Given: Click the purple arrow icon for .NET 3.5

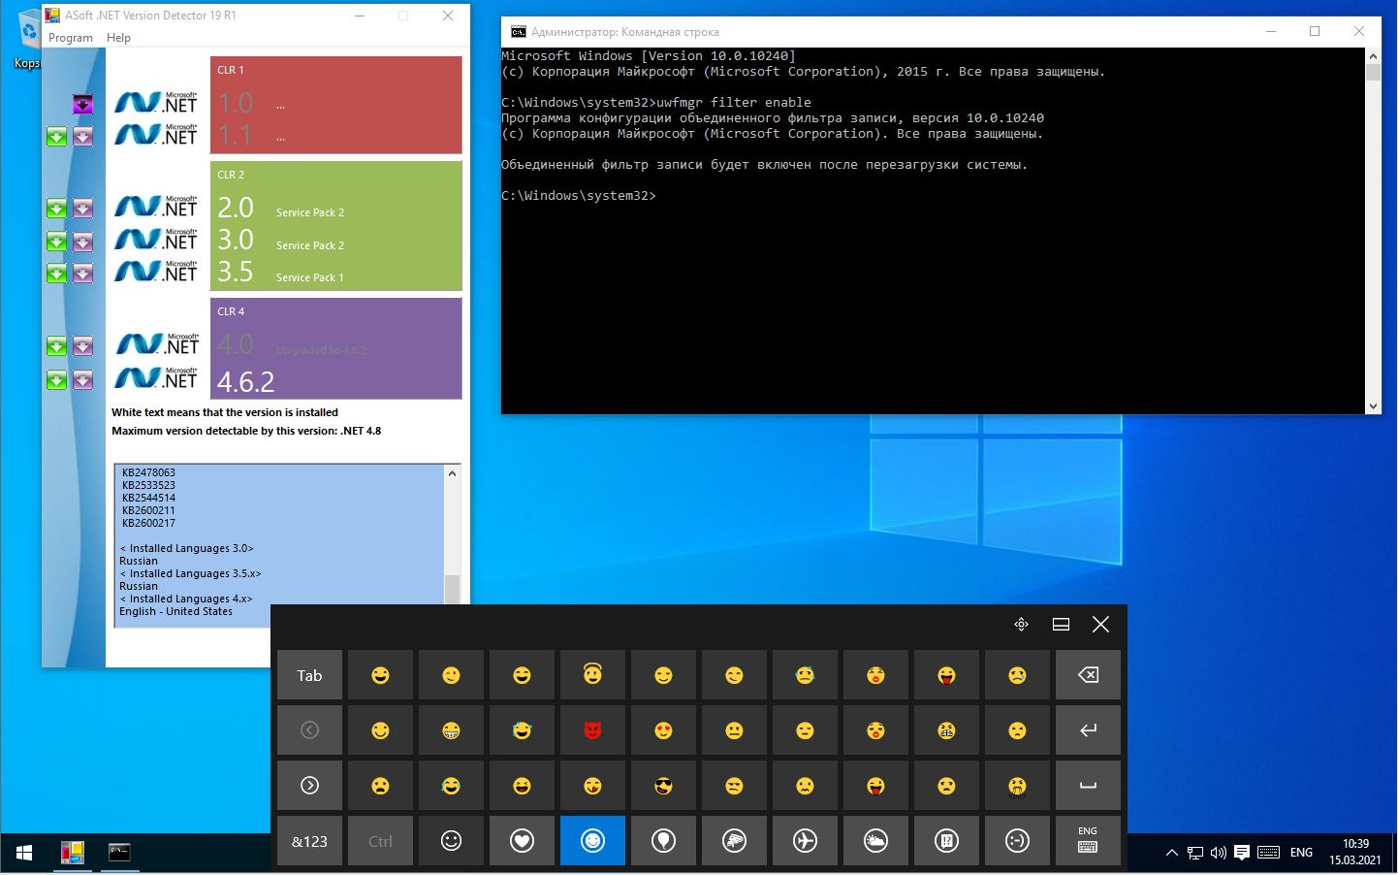Looking at the screenshot, I should pyautogui.click(x=83, y=274).
